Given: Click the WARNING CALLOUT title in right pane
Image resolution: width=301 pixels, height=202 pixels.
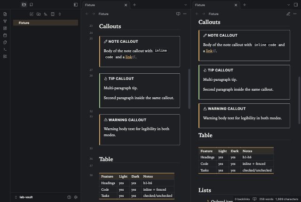Looking at the screenshot, I should pos(227,109).
